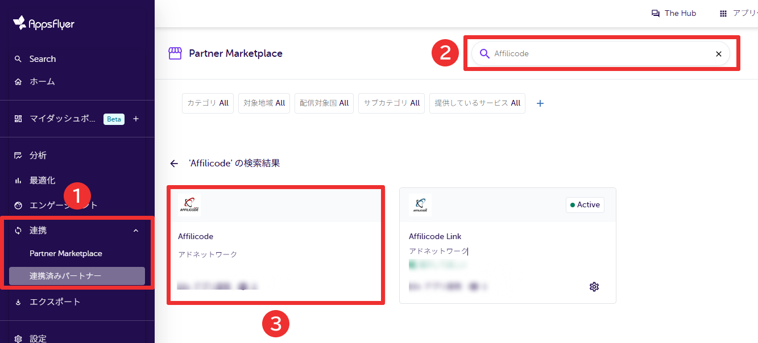Click the Affilicode card logo
The image size is (758, 343).
pyautogui.click(x=189, y=205)
